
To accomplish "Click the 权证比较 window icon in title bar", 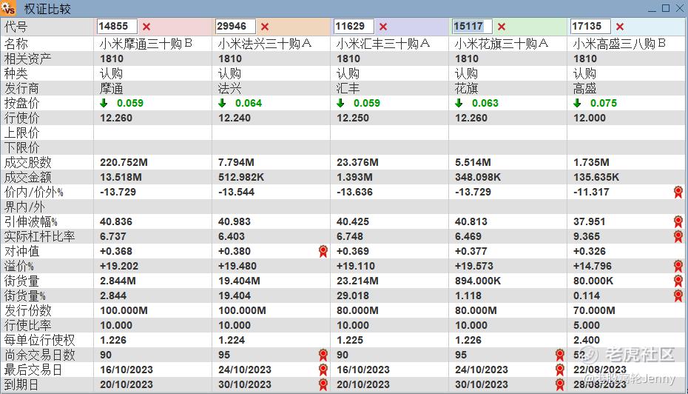I will click(8, 8).
